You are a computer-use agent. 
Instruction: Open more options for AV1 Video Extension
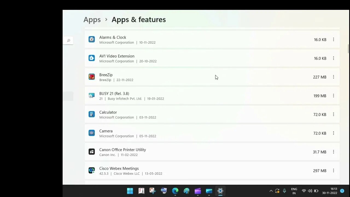333,58
